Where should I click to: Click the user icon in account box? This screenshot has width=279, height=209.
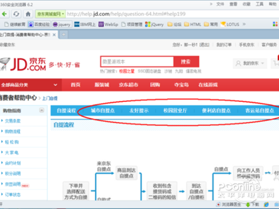[238, 64]
